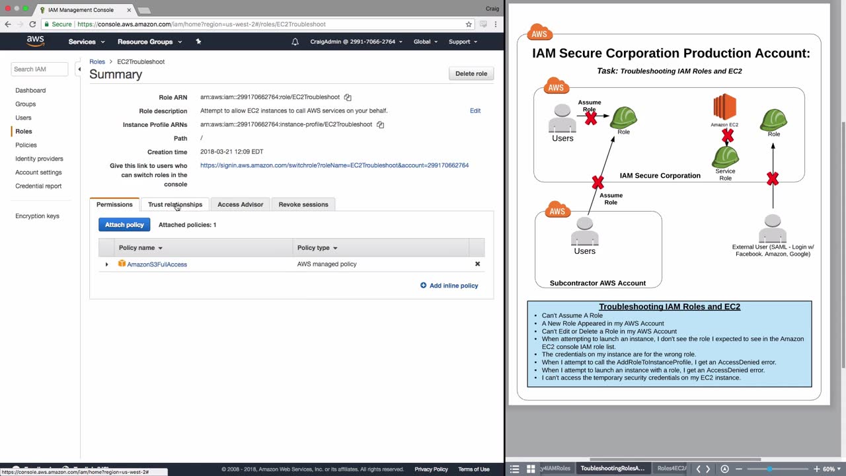Open the TroubleshootingRolesA... document tab
846x476 pixels.
(612, 469)
